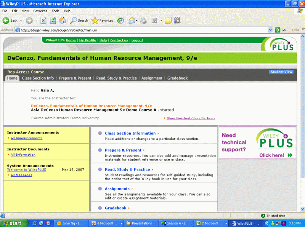Open the Tools menu
305x227 pixels.
pos(55,11)
